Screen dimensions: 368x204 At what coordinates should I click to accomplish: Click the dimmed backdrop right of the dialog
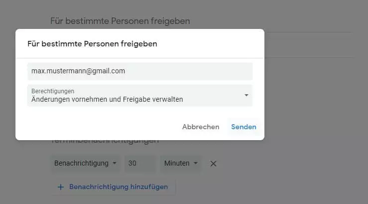click(x=314, y=100)
